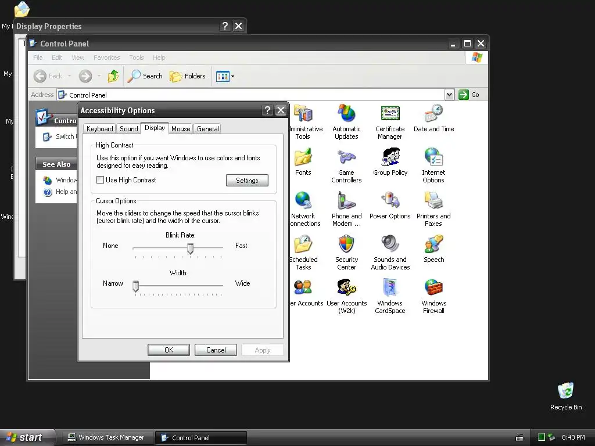Click the keyboard icon near system tray
The width and height of the screenshot is (595, 446).
pos(519,438)
